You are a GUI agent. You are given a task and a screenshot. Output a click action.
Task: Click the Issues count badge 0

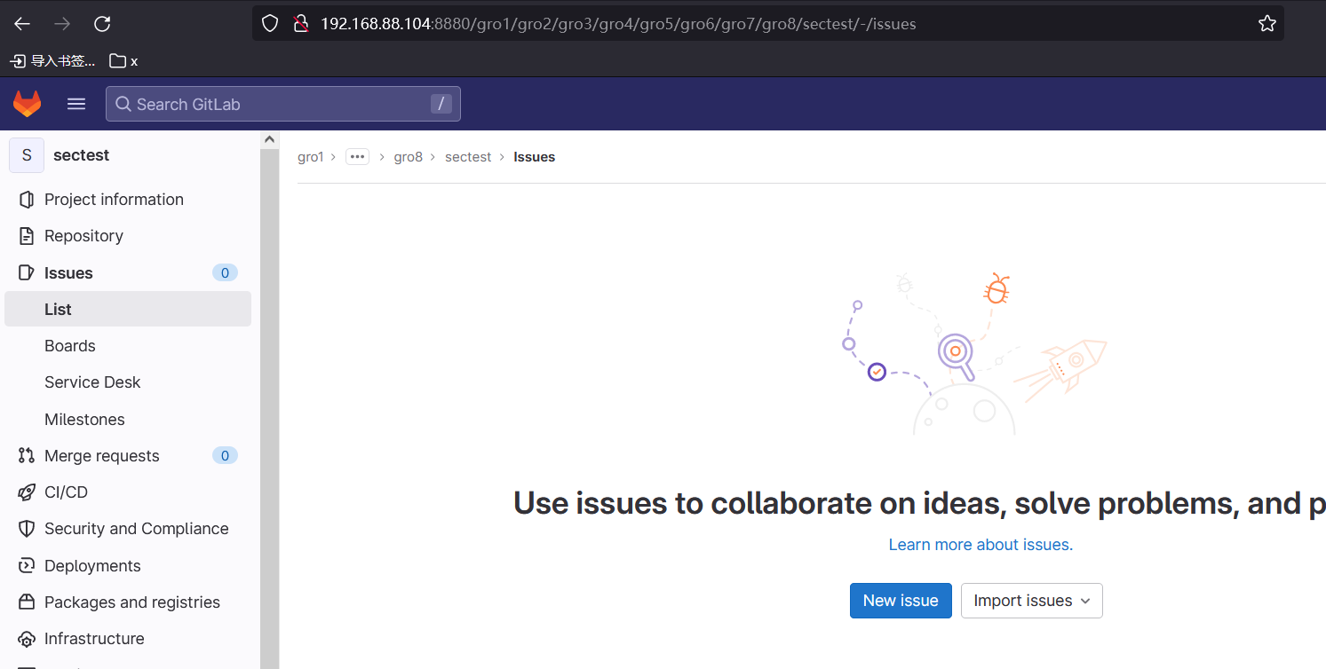[x=225, y=273]
